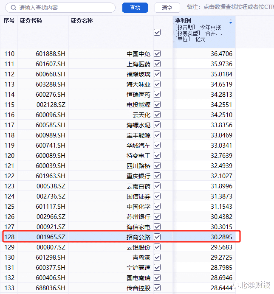Viewport: 274px width, 294px height.
Task: Select security code 601607.SH
Action: pos(51,64)
